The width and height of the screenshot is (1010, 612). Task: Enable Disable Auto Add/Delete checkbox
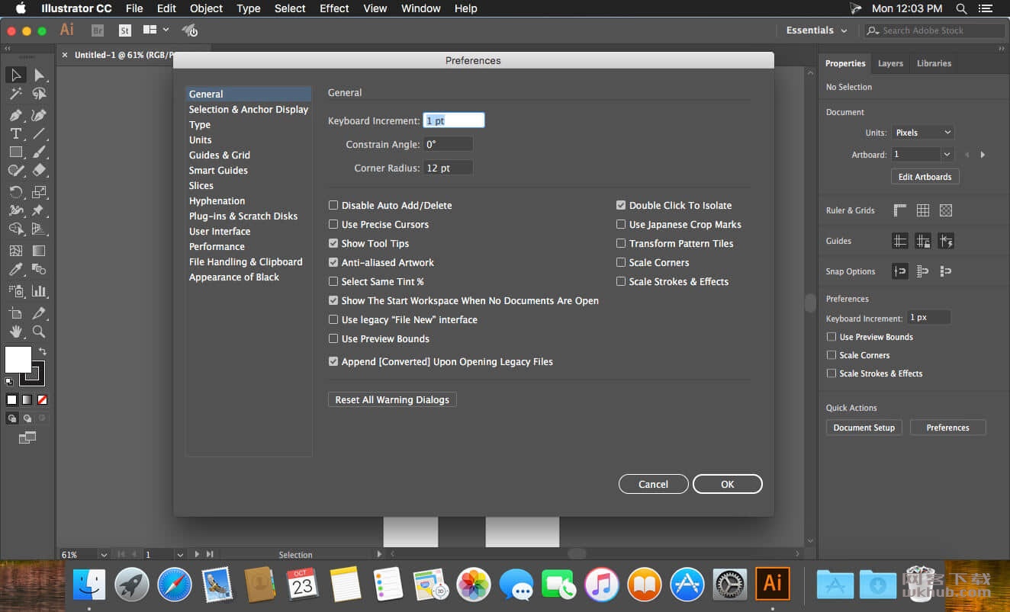click(x=333, y=205)
